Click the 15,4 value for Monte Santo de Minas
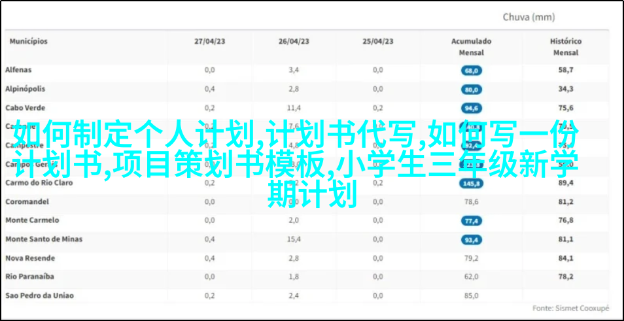 [294, 240]
